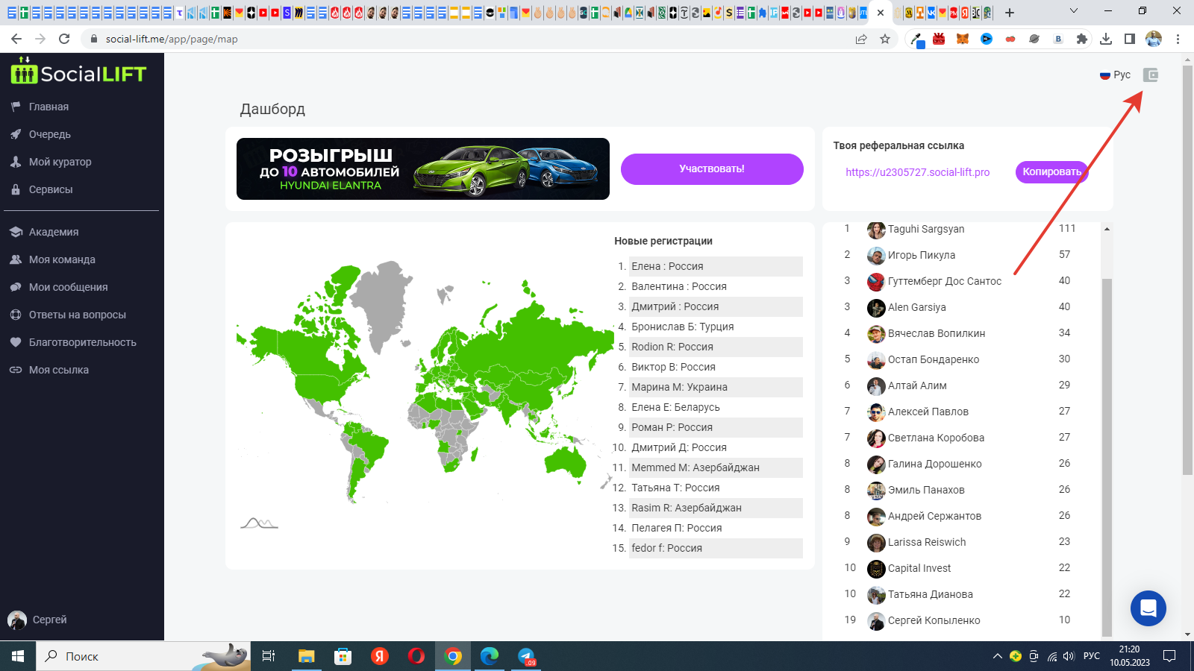
Task: Open Task View on the taskbar
Action: 269,656
